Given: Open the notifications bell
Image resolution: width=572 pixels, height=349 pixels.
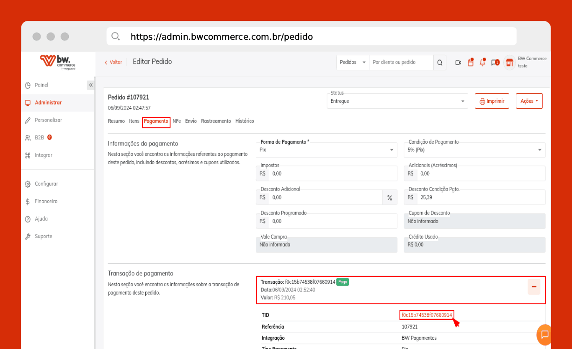Looking at the screenshot, I should coord(483,62).
